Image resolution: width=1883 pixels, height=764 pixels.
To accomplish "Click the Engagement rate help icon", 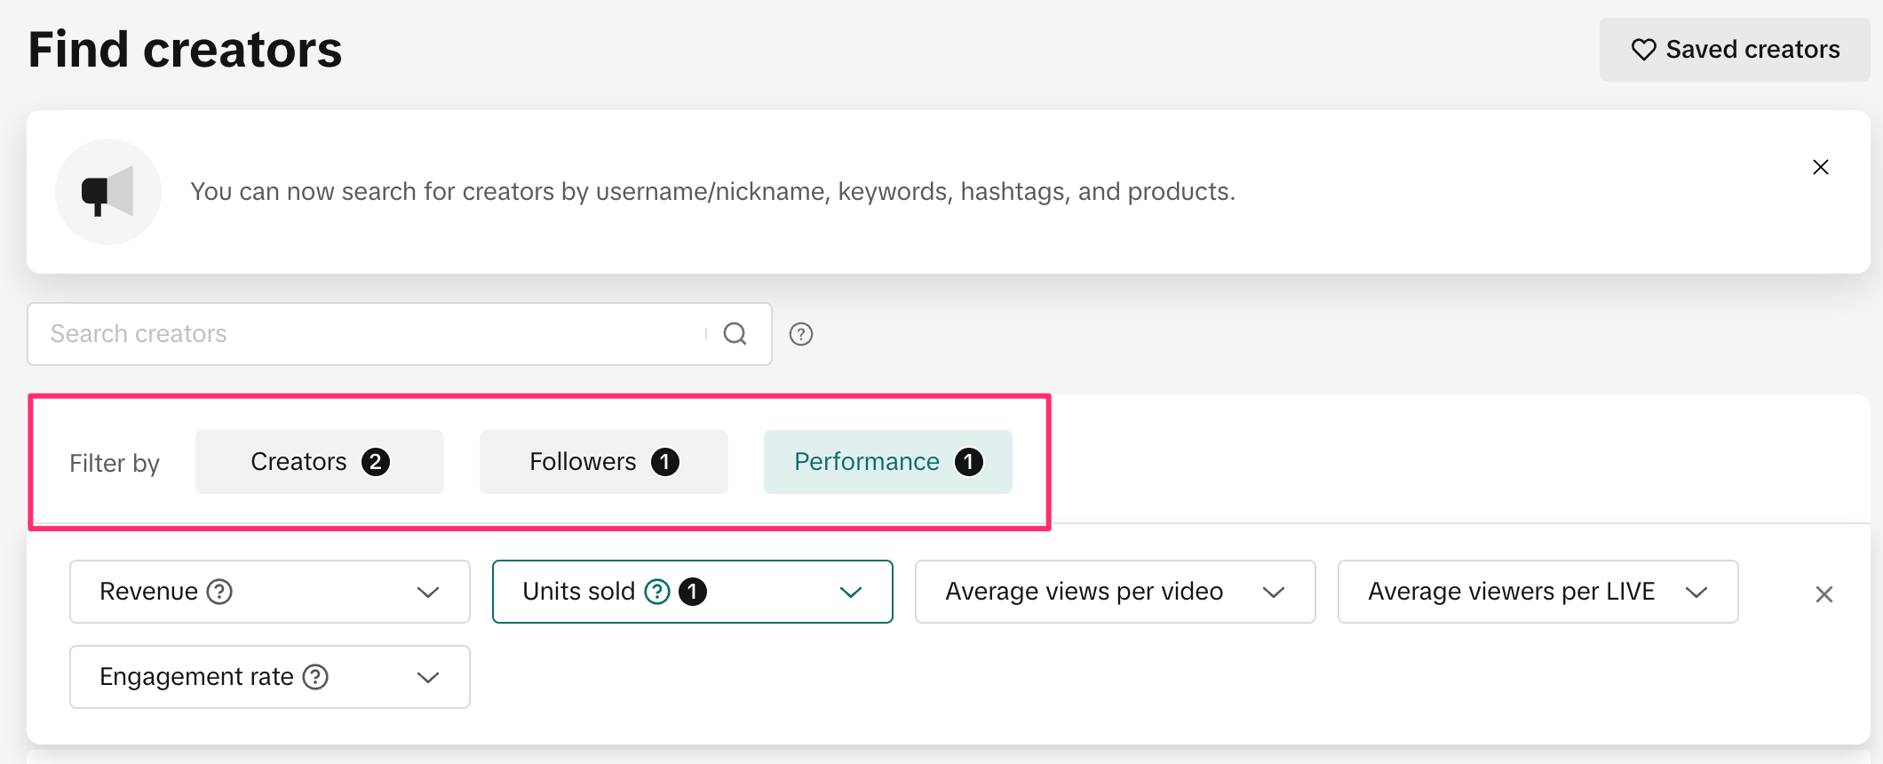I will pos(315,677).
